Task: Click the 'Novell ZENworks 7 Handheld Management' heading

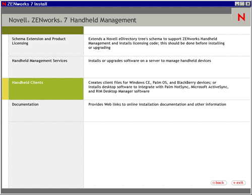Action: pyautogui.click(x=72, y=20)
